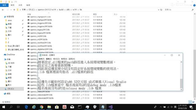
Task: Open recent locations dropdown arrow
Action: click(11, 10)
